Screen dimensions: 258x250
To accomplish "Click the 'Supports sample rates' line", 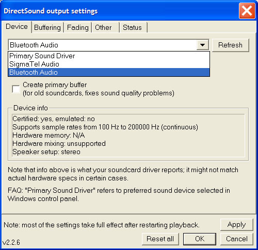I will click(x=105, y=127).
